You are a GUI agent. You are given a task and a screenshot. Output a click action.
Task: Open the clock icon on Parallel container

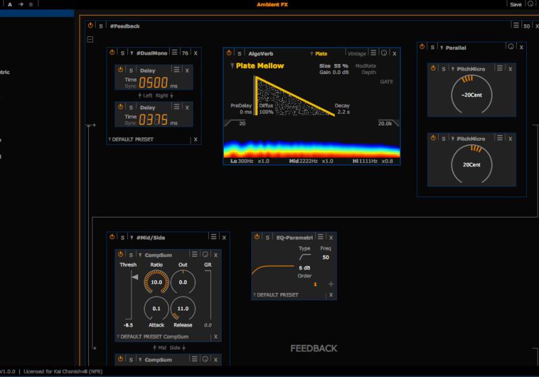[511, 47]
